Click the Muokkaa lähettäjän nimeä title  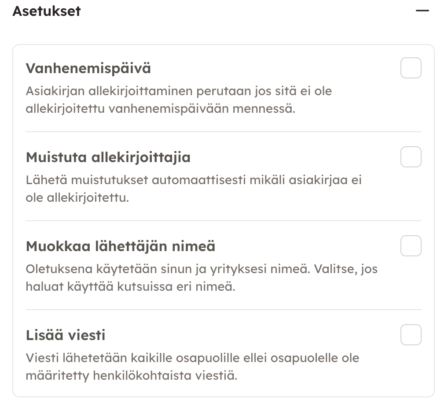tap(120, 246)
